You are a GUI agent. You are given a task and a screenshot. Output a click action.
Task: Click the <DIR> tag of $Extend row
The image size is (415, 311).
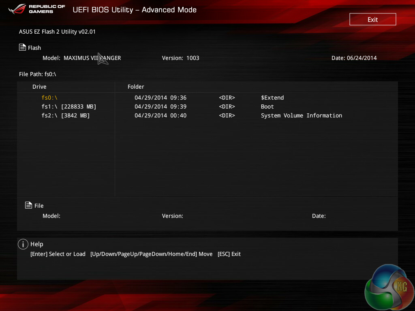click(227, 98)
